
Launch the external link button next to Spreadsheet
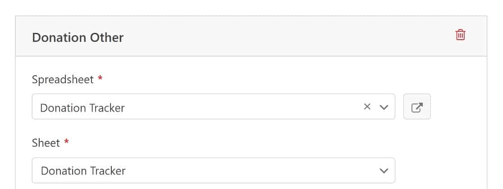click(417, 107)
